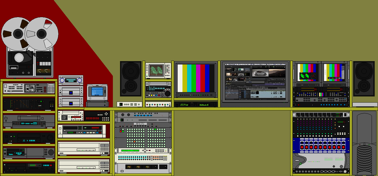Click the right tape reel with the red marker
Screen dimensions: 378x176
[41, 34]
